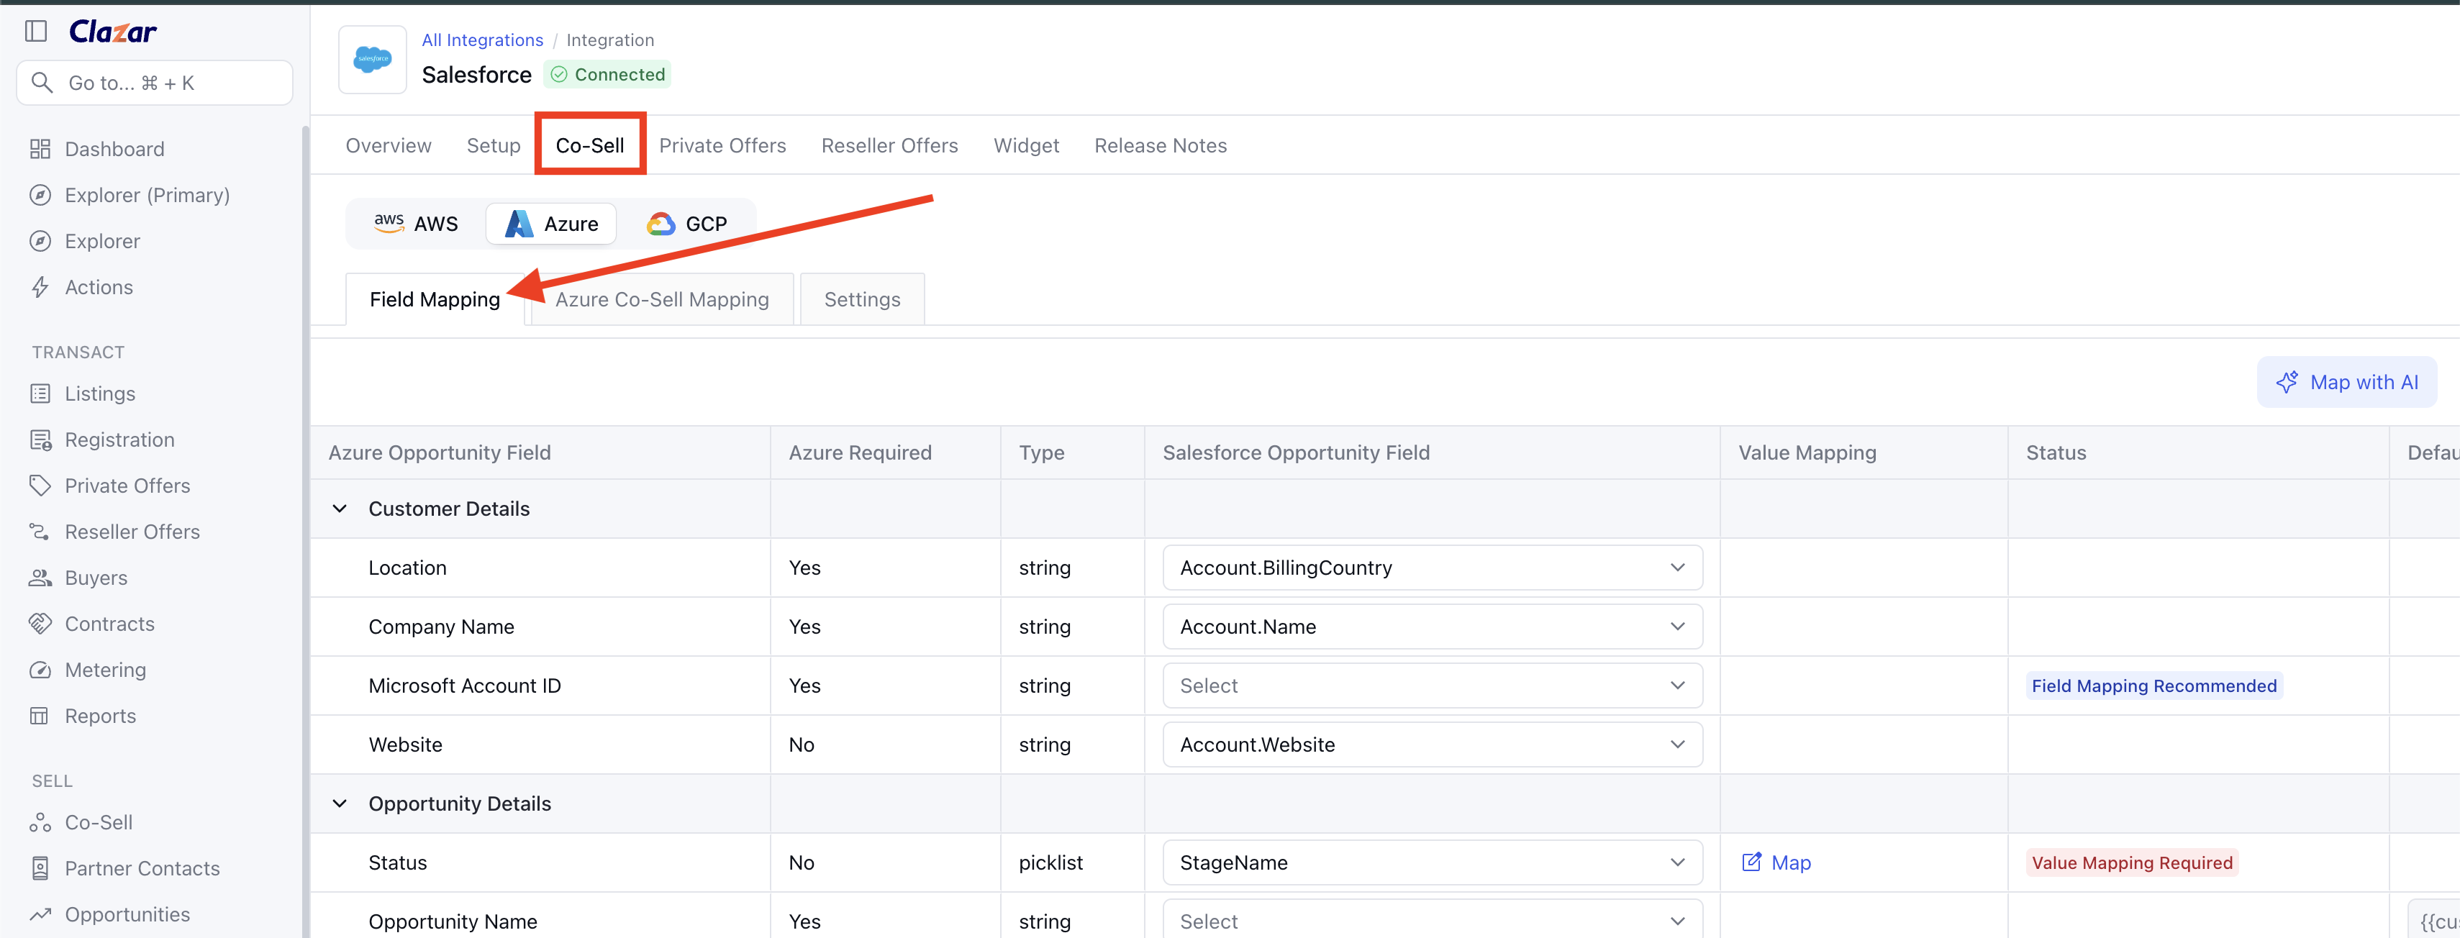This screenshot has height=938, width=2460.
Task: Click the Value Mapping Required badge
Action: pyautogui.click(x=2133, y=862)
